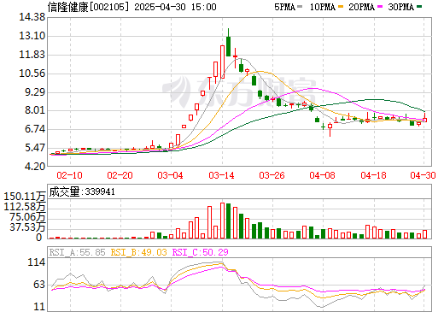Viewport: 444px width, 312px height.
Task: Click the magenta 20PMA color marker
Action: [380, 7]
